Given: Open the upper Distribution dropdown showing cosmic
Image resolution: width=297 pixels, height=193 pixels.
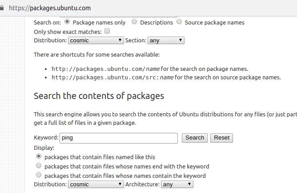Looking at the screenshot, I should tap(96, 41).
